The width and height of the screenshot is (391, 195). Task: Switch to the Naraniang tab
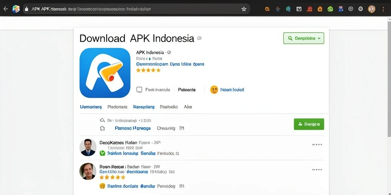pyautogui.click(x=144, y=107)
